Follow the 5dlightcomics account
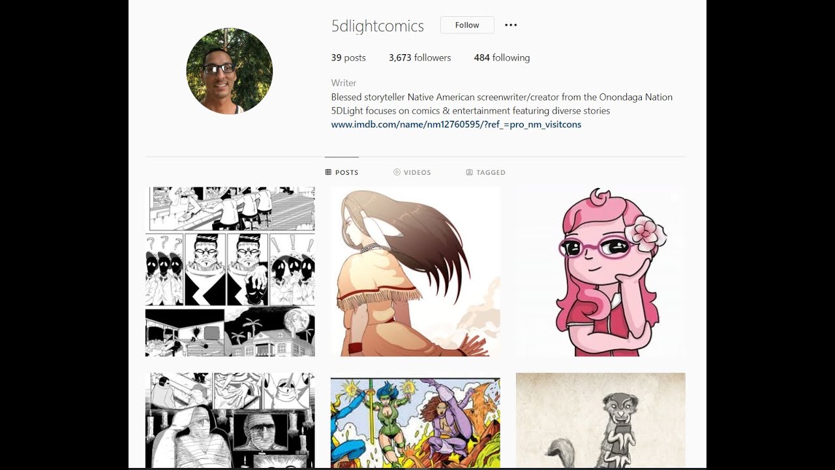This screenshot has height=470, width=835. (x=467, y=25)
